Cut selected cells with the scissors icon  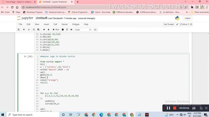coord(29,30)
